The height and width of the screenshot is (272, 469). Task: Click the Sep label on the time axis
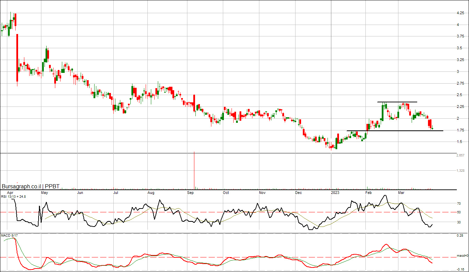(191, 193)
